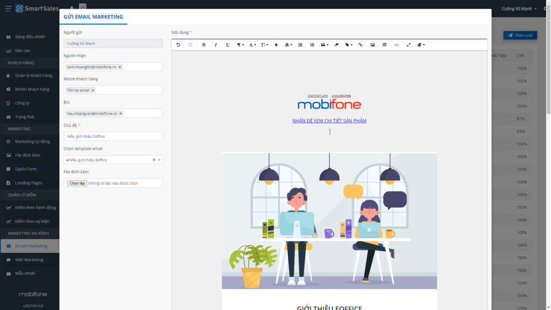
Task: Go to 'Quản lý khách hàng'
Action: click(33, 75)
